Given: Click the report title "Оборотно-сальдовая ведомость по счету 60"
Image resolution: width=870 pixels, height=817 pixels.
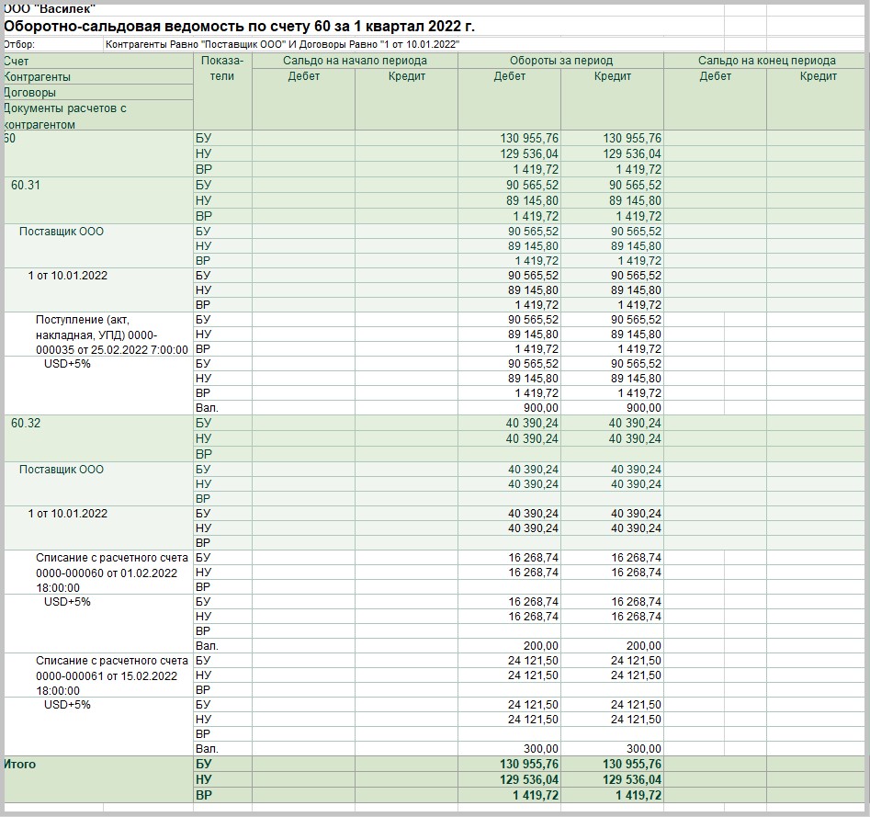Looking at the screenshot, I should tap(239, 27).
